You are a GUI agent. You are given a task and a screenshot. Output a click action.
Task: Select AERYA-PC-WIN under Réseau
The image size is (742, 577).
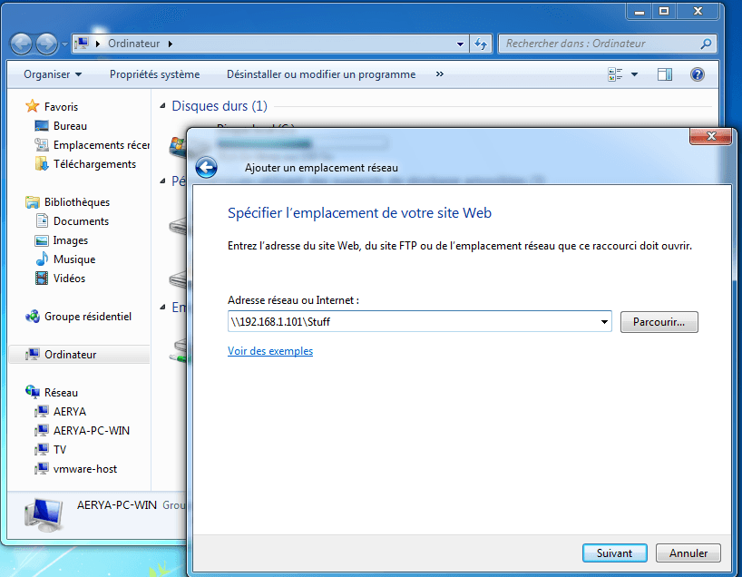click(92, 431)
